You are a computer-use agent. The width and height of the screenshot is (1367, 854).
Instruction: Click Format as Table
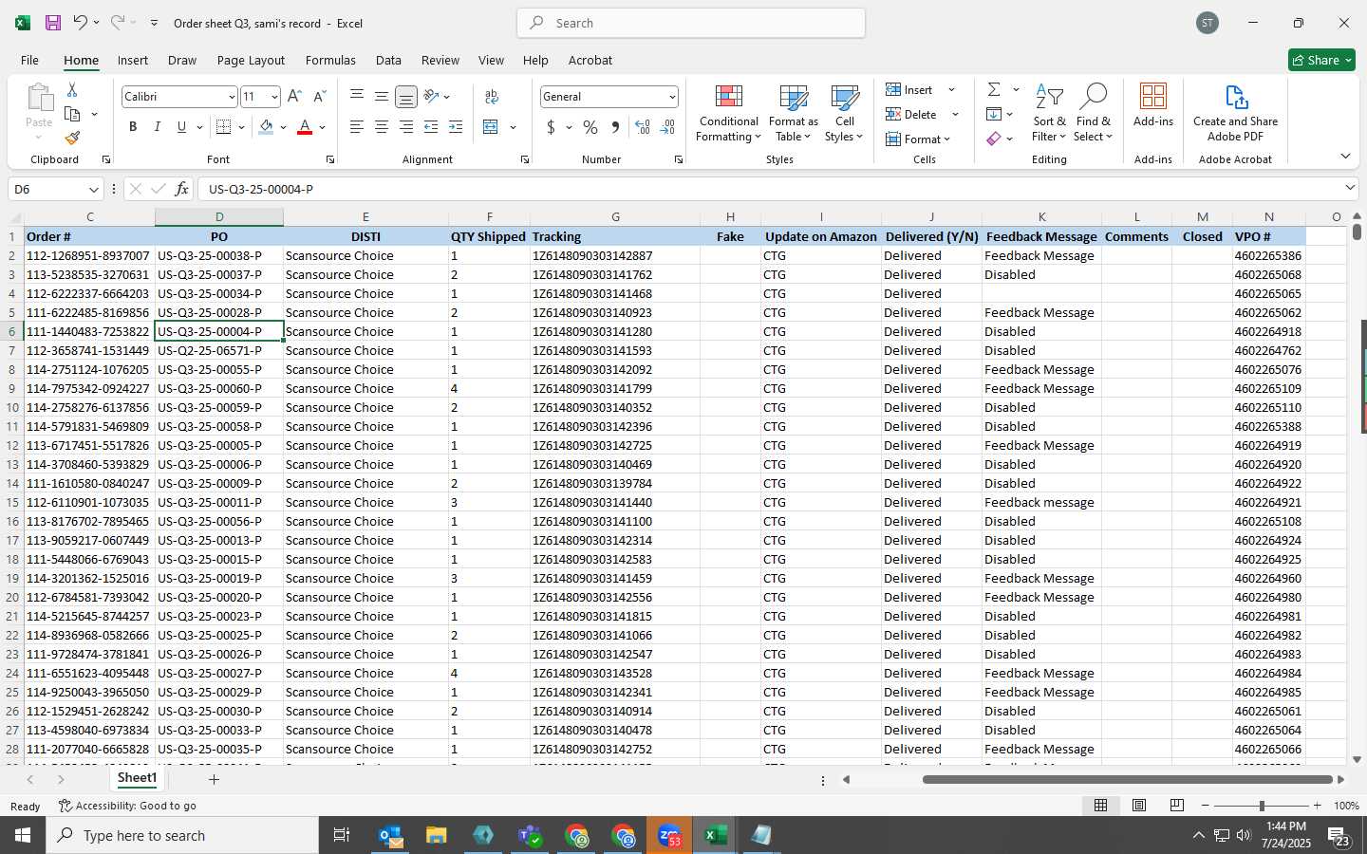point(793,113)
